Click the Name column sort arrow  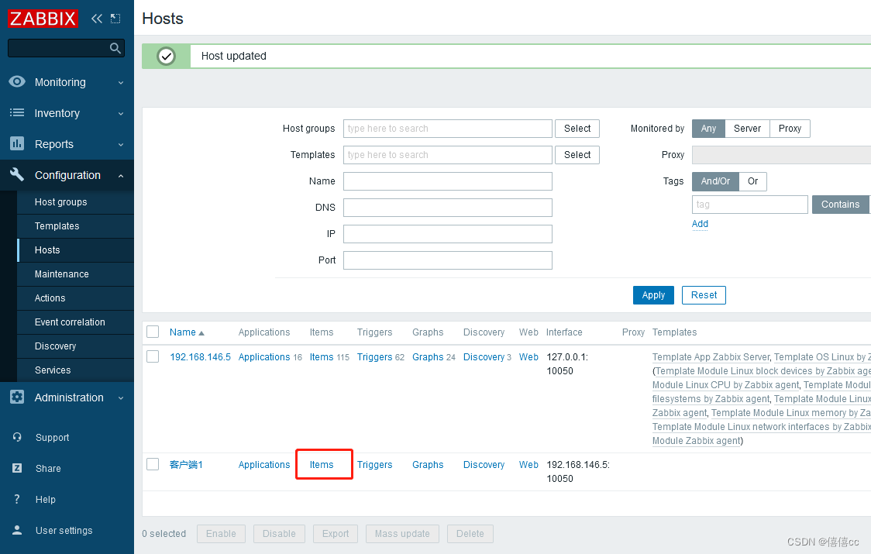(201, 333)
